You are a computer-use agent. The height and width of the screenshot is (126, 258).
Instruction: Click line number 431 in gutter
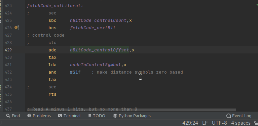pos(8,65)
